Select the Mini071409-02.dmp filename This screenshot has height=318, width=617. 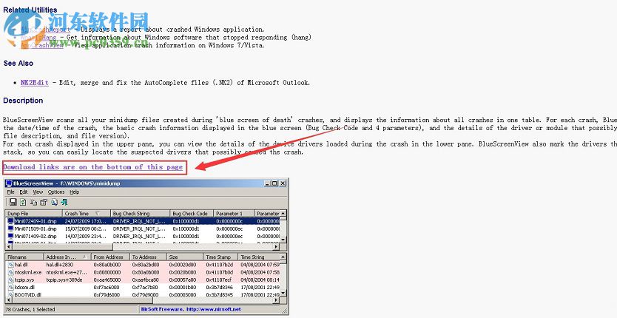36,236
